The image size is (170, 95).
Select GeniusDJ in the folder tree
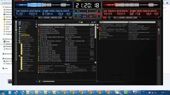(x=24, y=28)
